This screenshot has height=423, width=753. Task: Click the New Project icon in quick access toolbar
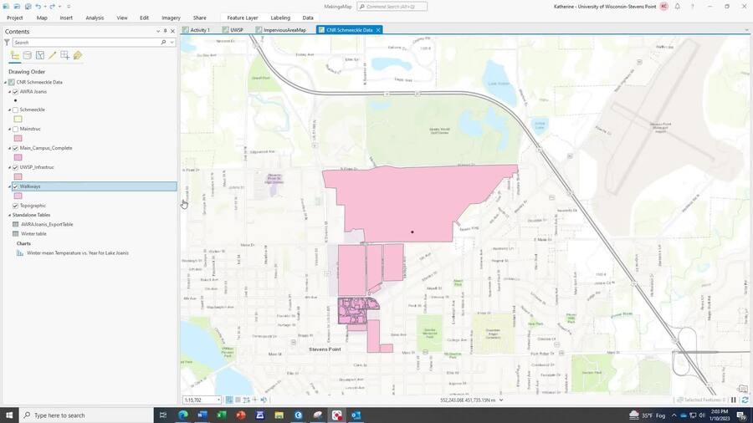pos(6,6)
